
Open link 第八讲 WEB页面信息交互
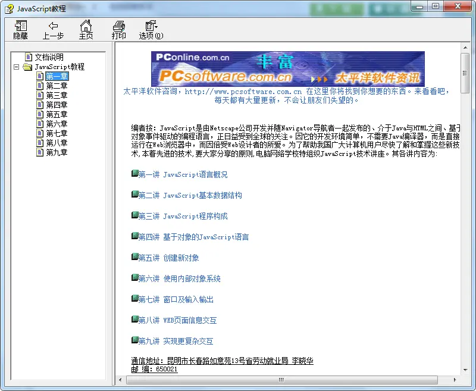[177, 320]
